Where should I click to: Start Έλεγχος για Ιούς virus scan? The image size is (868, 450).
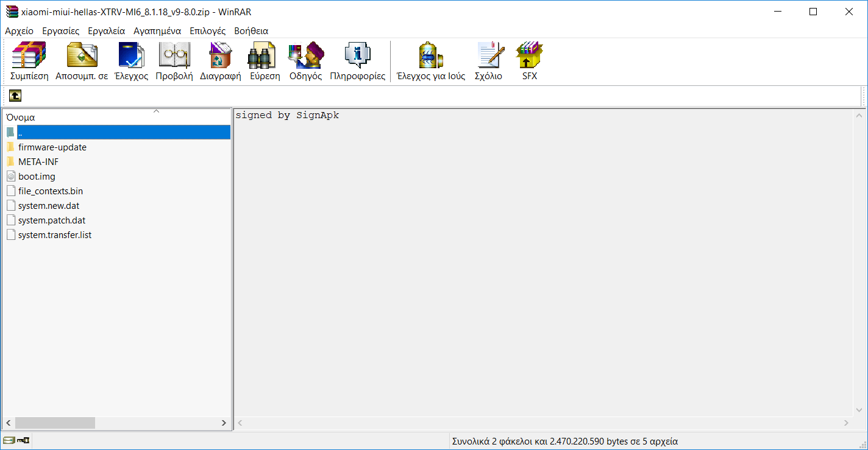point(431,55)
